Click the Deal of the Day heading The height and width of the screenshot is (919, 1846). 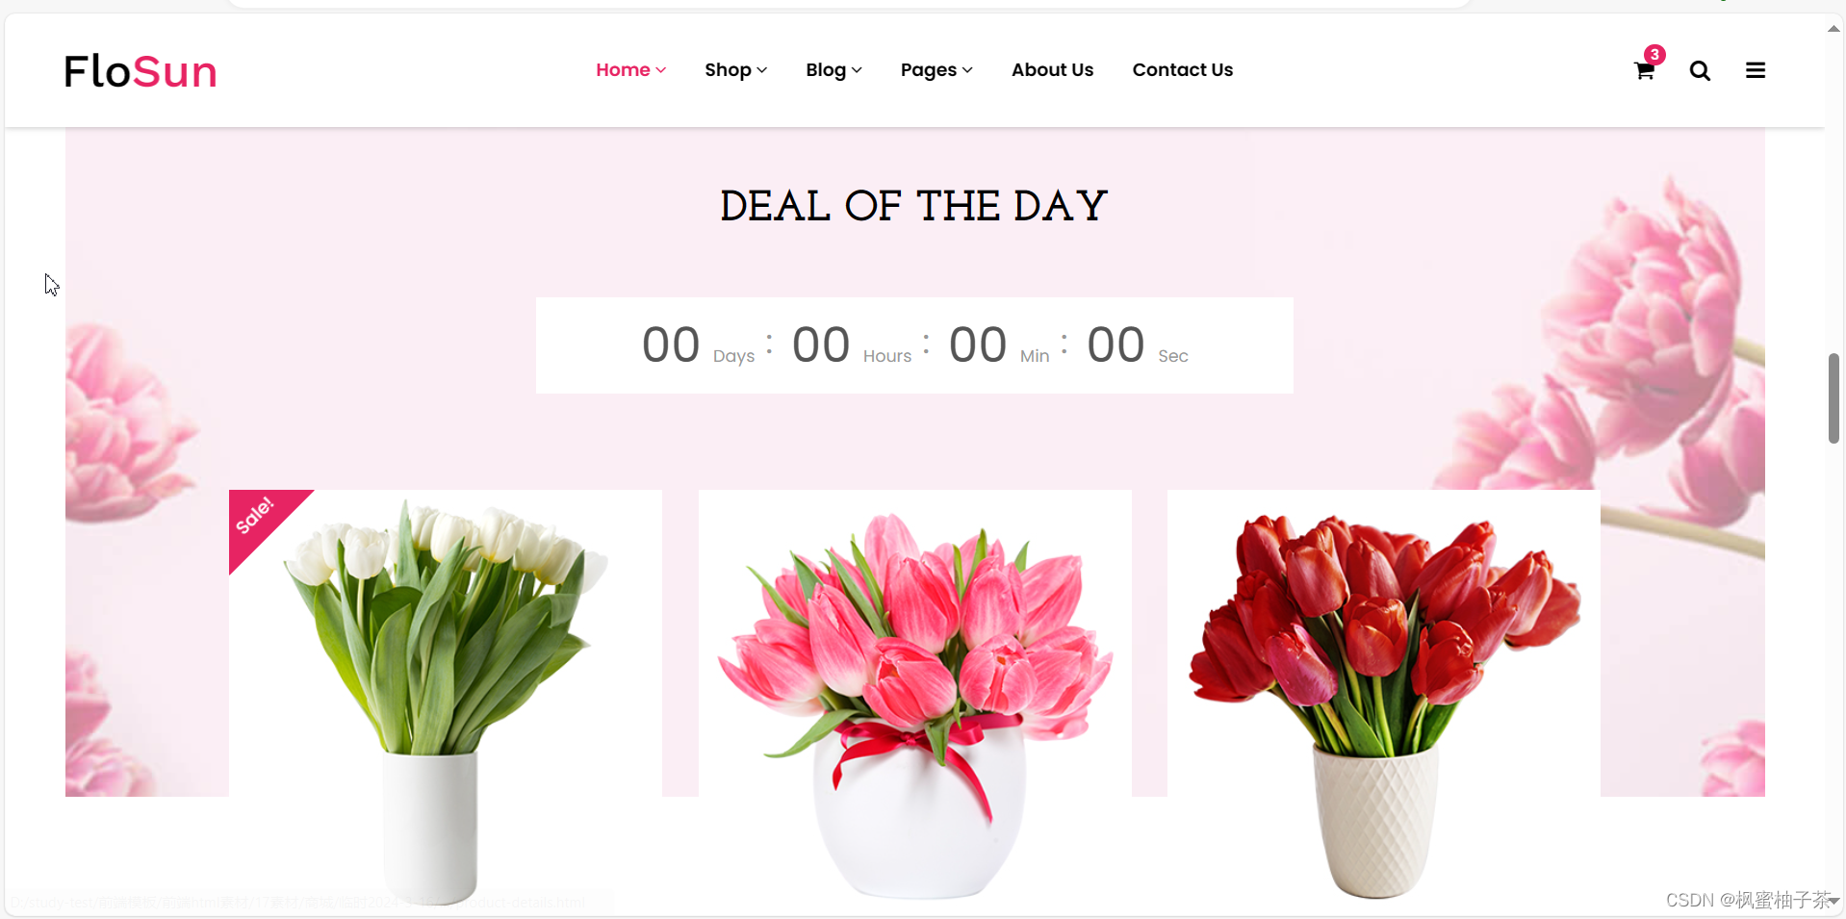click(x=914, y=206)
